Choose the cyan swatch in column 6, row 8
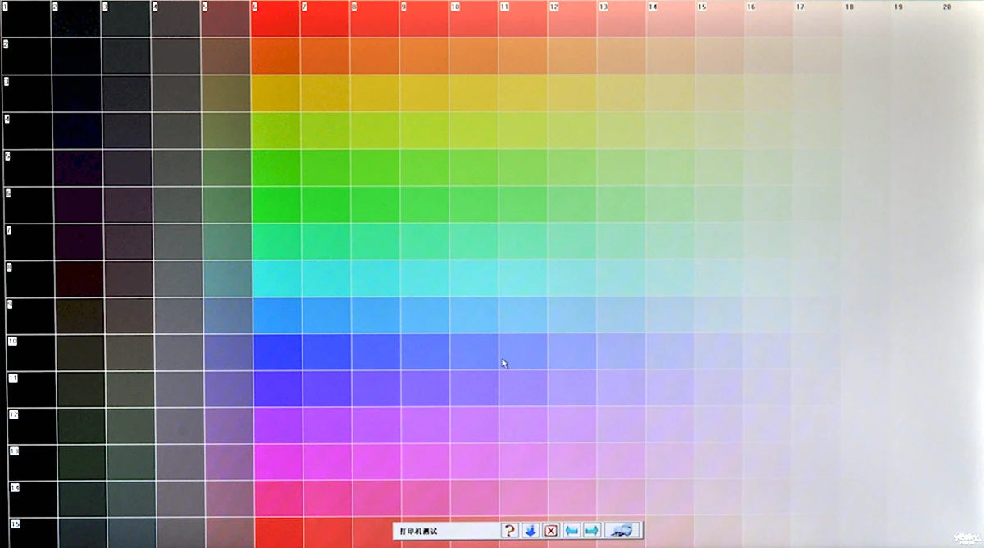984x548 pixels. coord(277,279)
